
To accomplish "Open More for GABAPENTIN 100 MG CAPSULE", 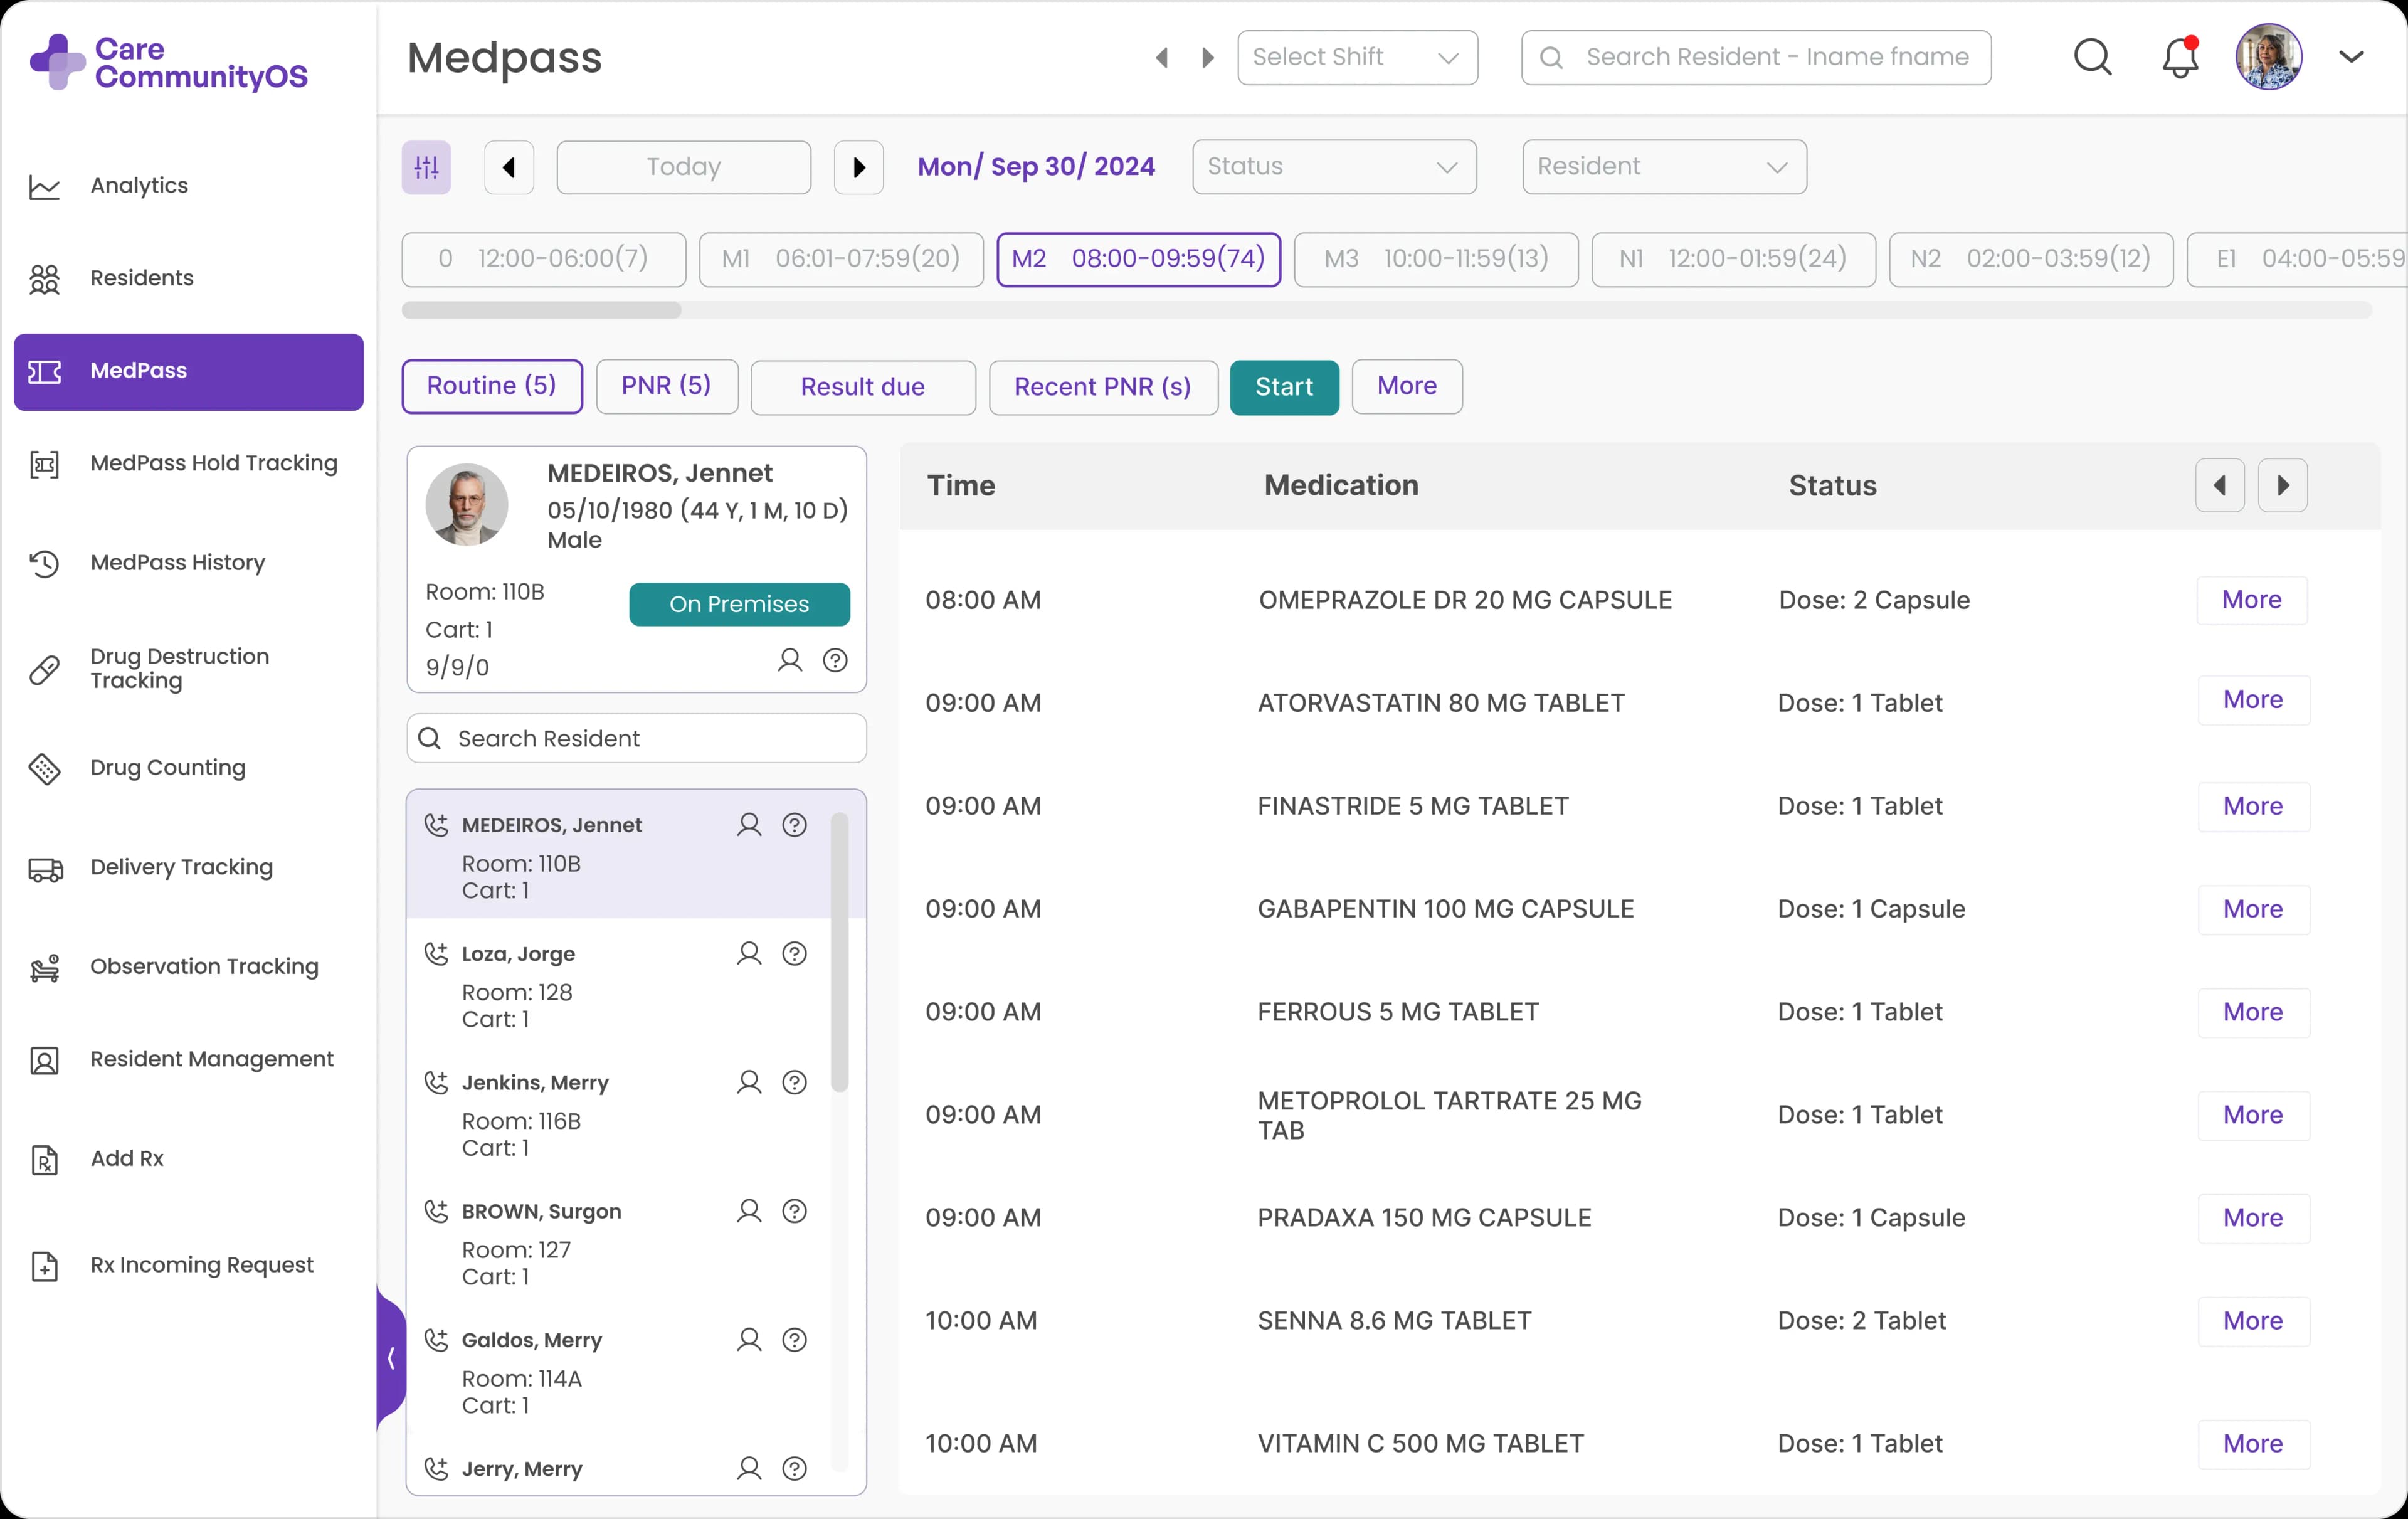I will point(2253,909).
